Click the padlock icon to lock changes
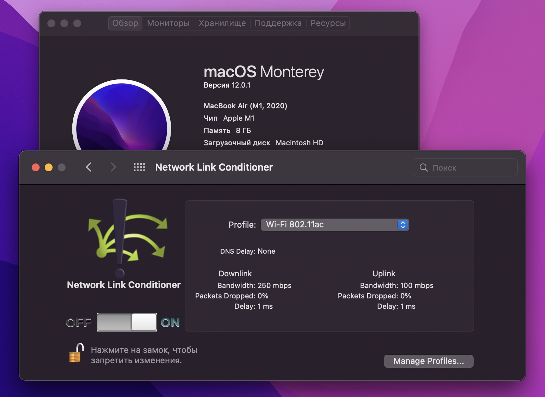The width and height of the screenshot is (545, 397). point(77,353)
